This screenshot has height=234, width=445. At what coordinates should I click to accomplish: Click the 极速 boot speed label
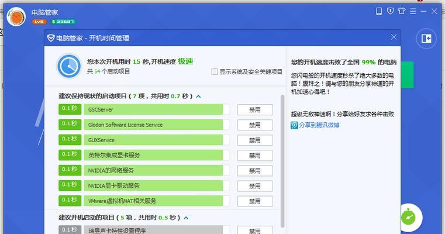coord(185,61)
